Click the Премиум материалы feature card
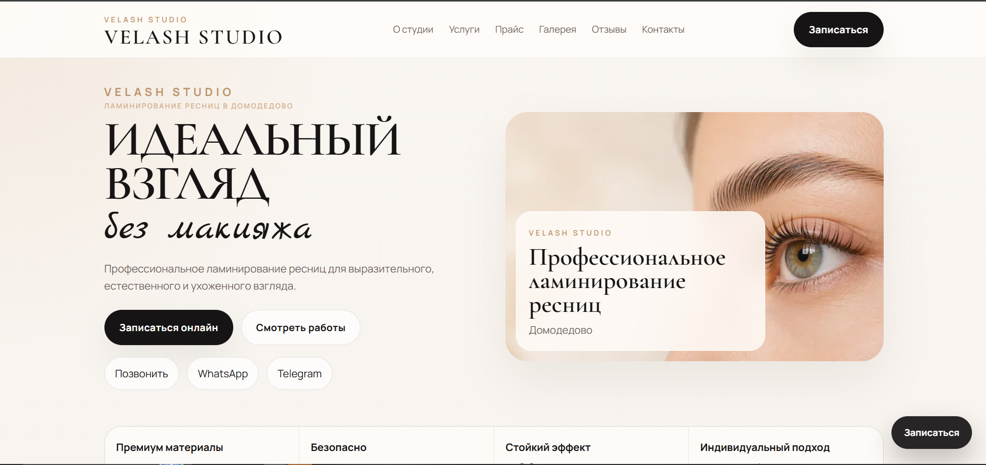 pos(202,446)
